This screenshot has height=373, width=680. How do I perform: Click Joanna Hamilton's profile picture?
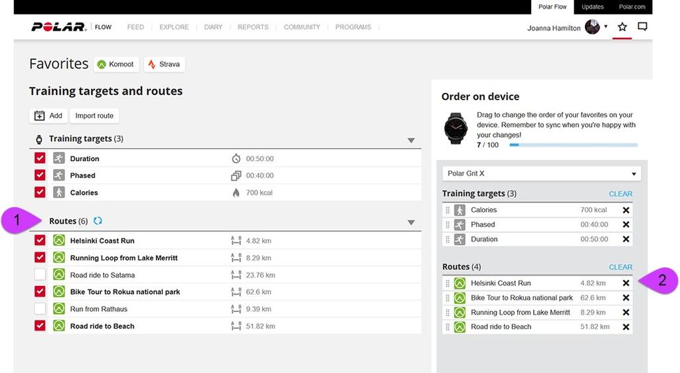point(592,27)
